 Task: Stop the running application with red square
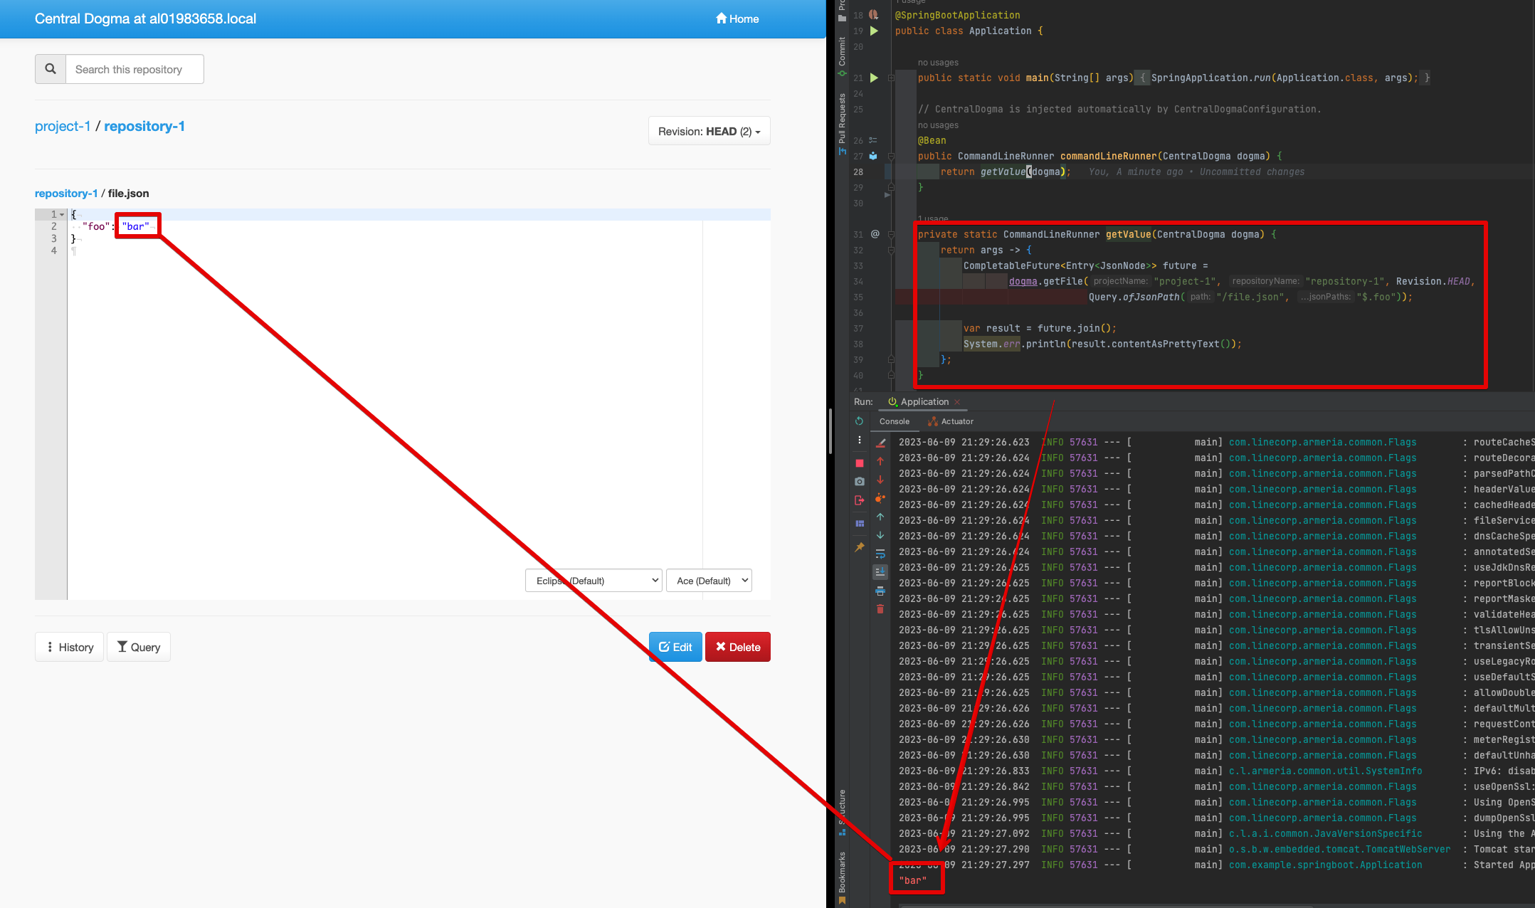pos(859,463)
